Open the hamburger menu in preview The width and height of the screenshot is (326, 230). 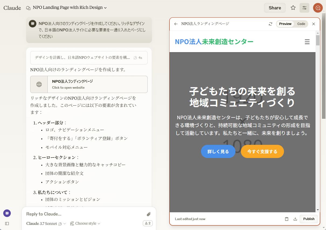[x=307, y=42]
